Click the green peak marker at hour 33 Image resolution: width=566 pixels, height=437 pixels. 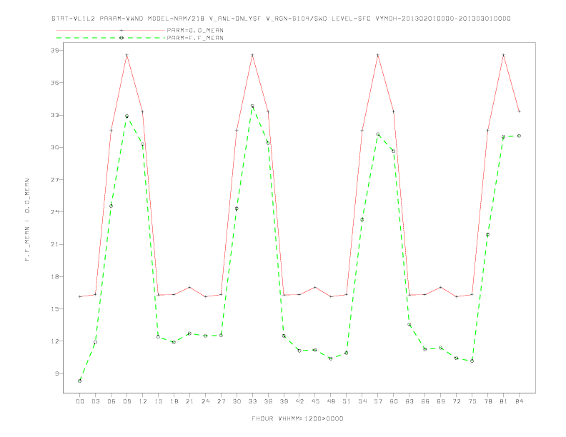coord(252,106)
